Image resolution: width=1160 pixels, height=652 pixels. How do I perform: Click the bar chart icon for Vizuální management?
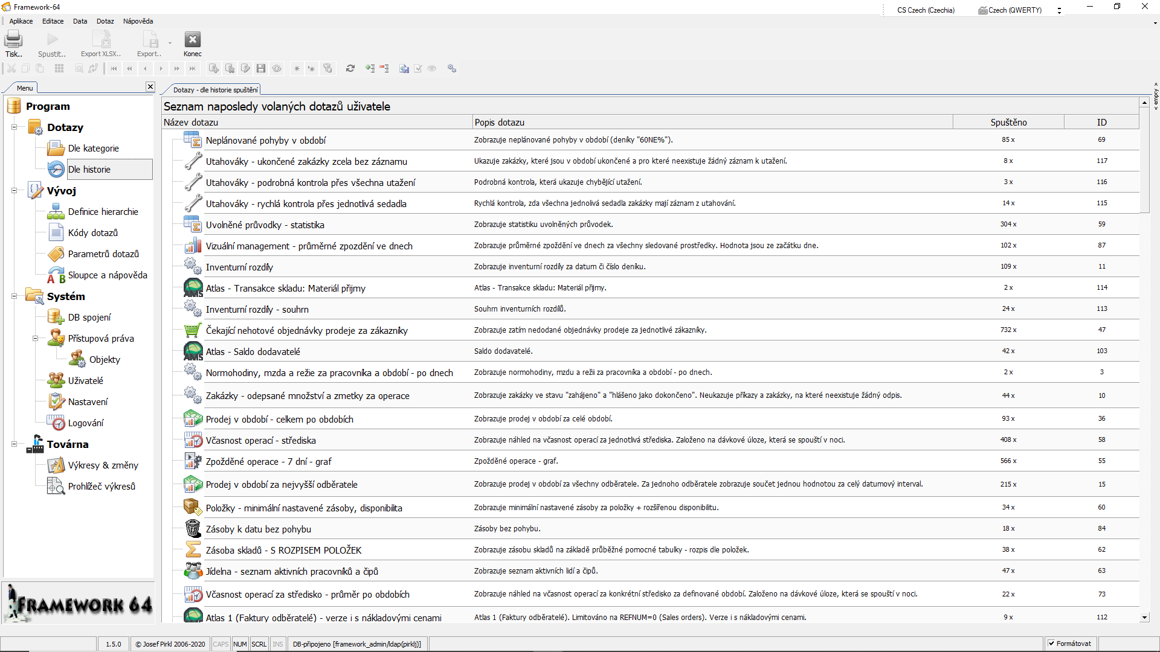(193, 246)
